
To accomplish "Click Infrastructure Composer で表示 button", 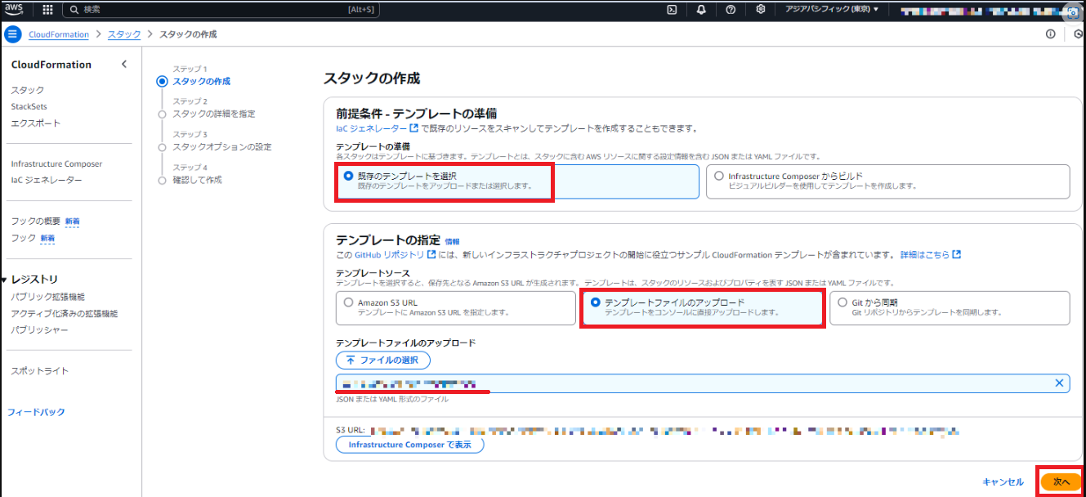I will click(x=409, y=445).
